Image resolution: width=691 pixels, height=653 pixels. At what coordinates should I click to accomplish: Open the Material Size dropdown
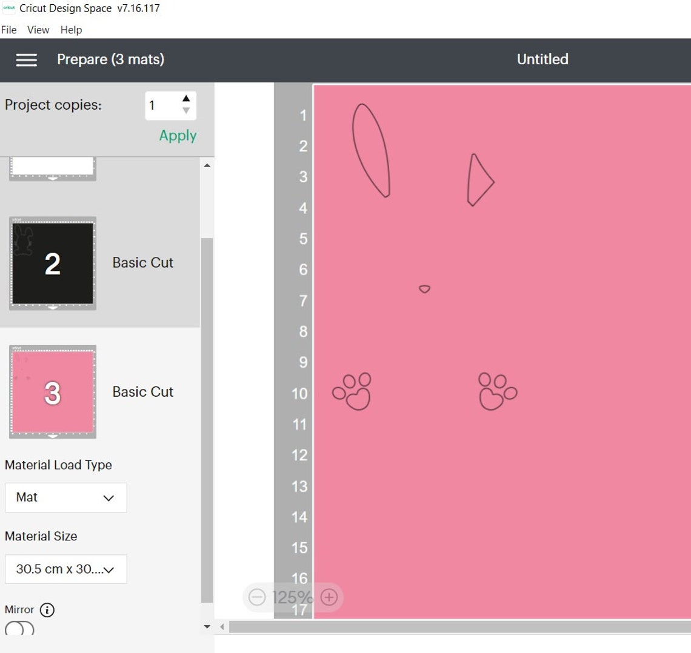point(65,569)
